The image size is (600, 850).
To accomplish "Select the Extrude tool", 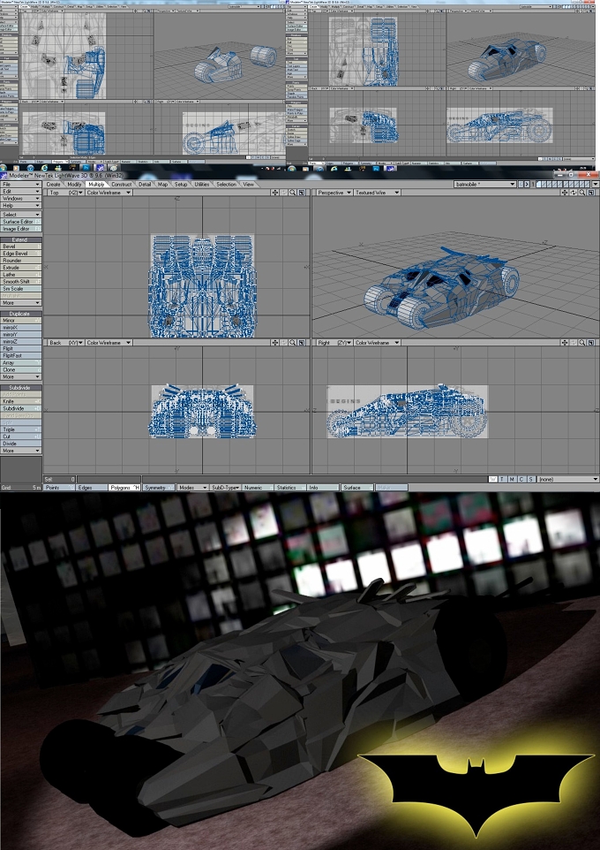I will click(20, 268).
